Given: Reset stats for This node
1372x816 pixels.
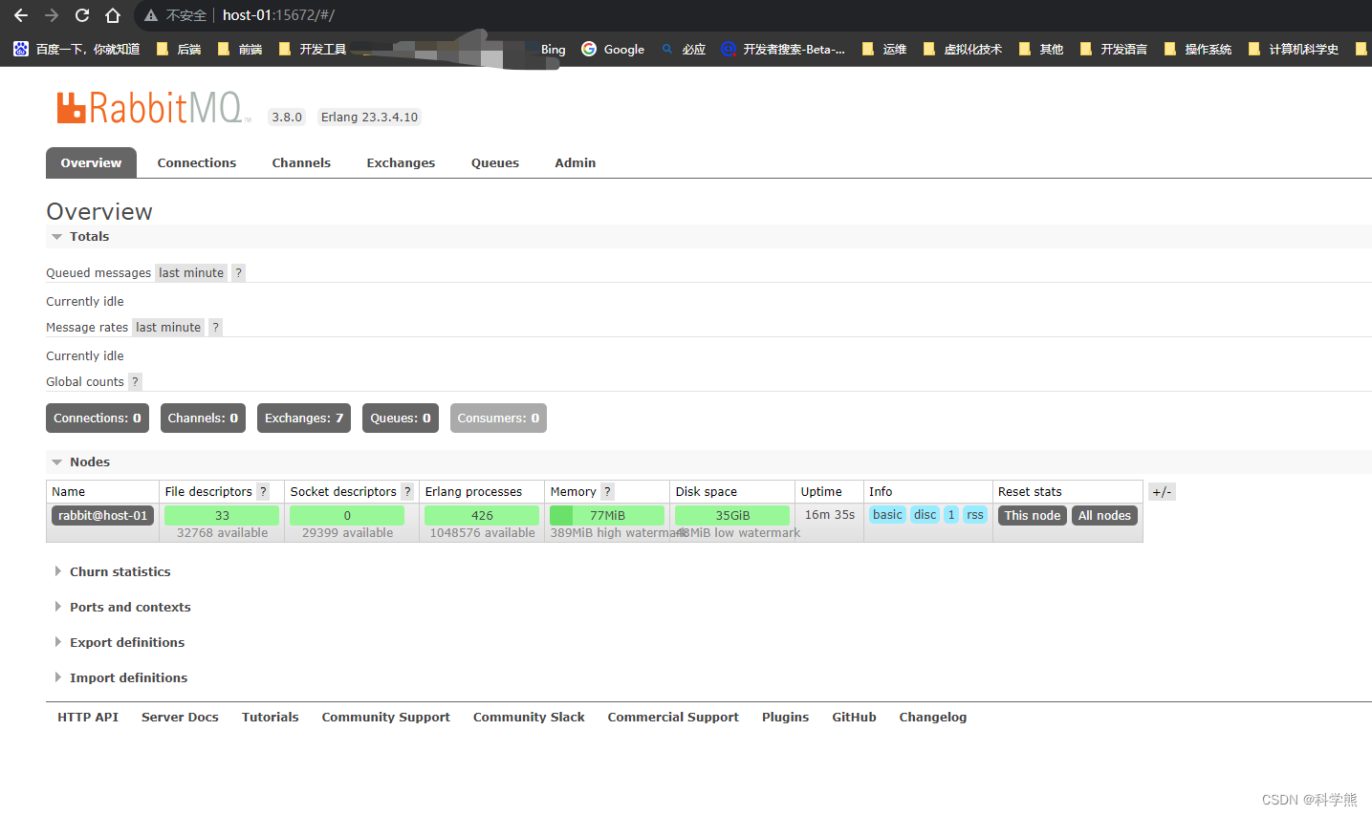Looking at the screenshot, I should [1033, 516].
